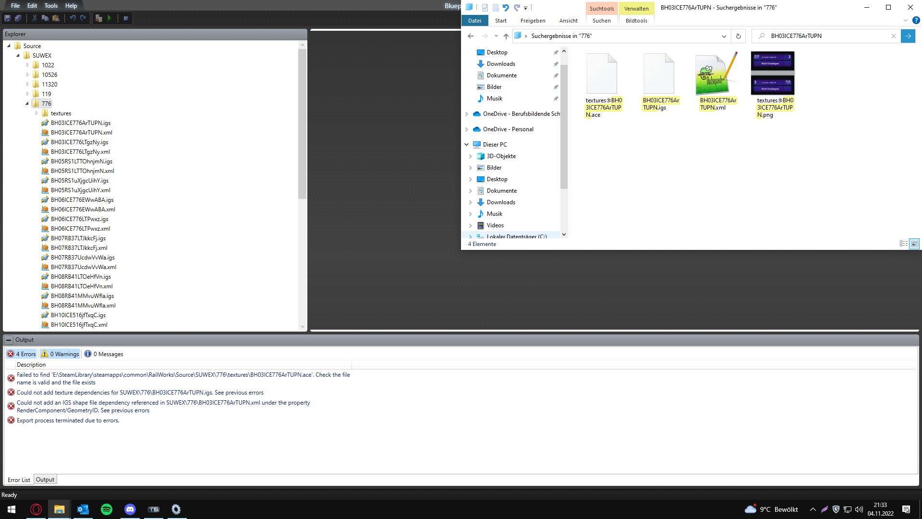Click the Save All icon

click(18, 18)
